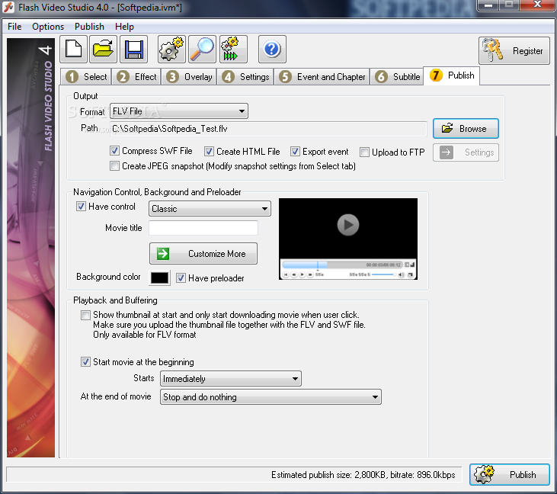Click the preview player volume slider

[383, 274]
